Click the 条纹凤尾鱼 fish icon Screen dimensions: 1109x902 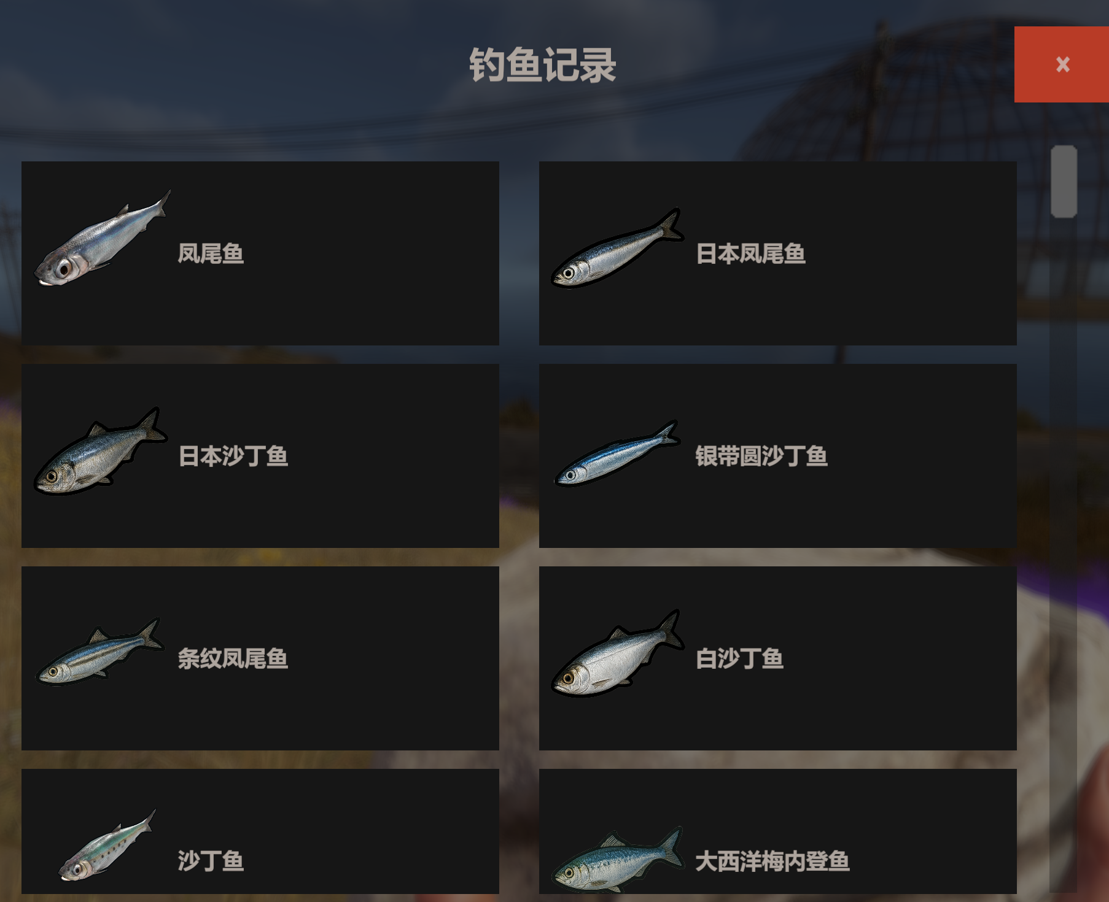(101, 652)
